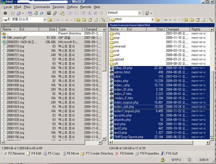This screenshot has width=216, height=164.
Task: Click remote parent directory icon
Action: pyautogui.click(x=186, y=20)
